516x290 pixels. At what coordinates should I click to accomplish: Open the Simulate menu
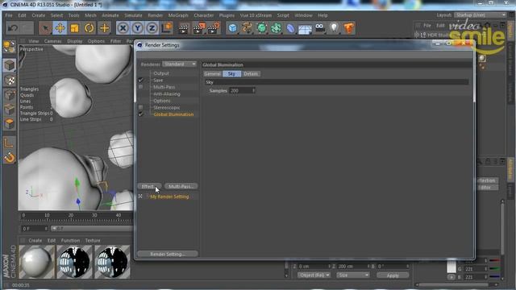point(133,15)
